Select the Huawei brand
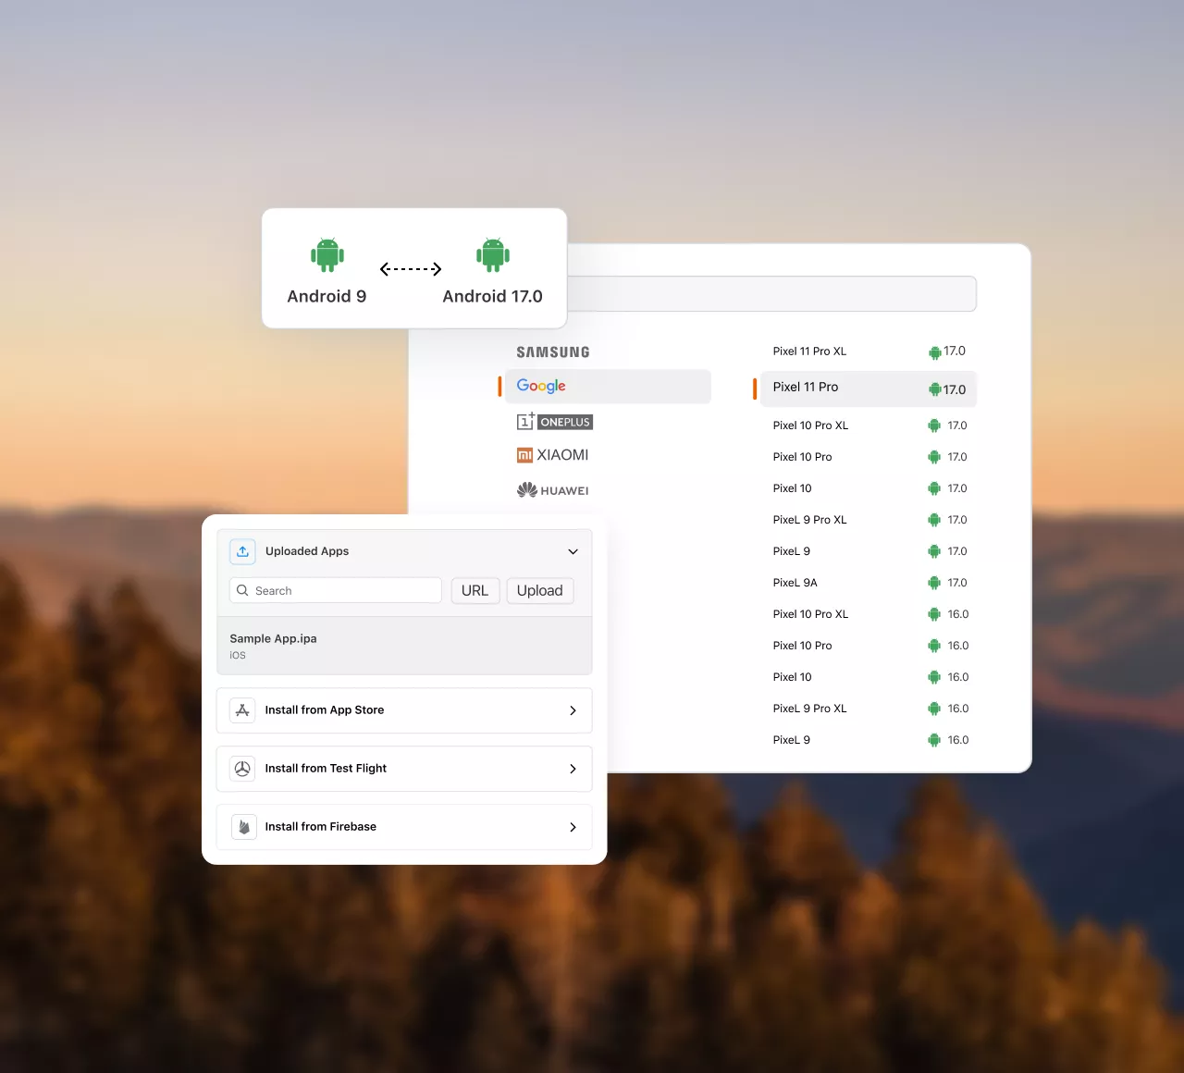The height and width of the screenshot is (1073, 1184). (552, 490)
